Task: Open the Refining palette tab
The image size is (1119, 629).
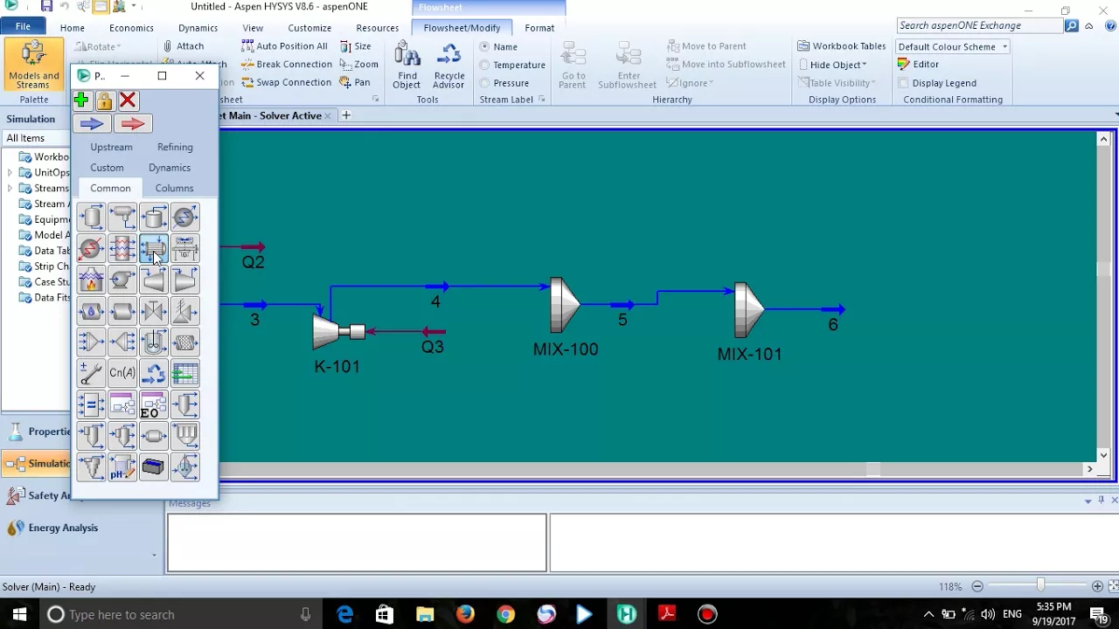Action: tap(175, 147)
